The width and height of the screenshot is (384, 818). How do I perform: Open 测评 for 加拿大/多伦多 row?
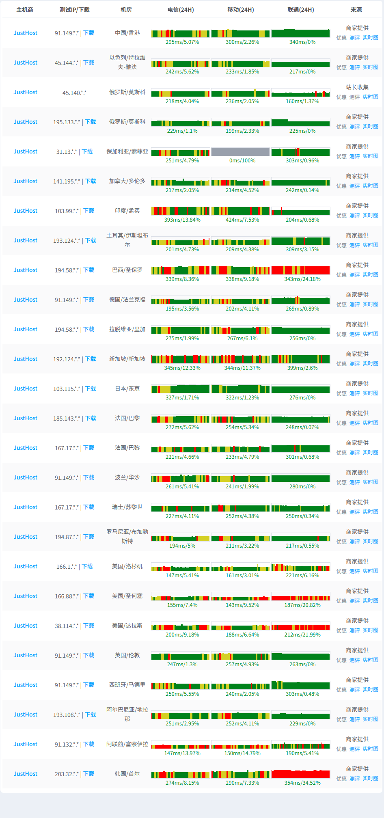(354, 186)
